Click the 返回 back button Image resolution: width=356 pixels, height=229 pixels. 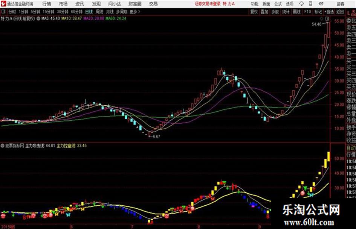click(x=340, y=12)
